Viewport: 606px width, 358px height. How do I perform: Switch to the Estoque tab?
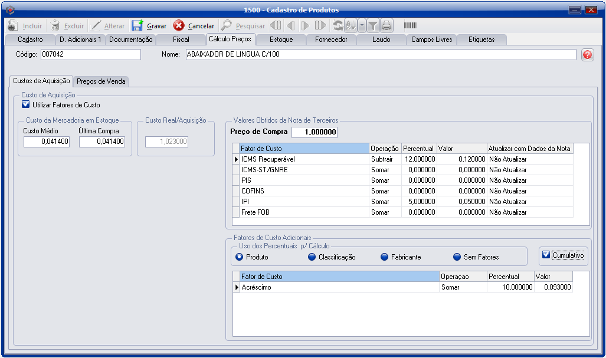click(281, 40)
